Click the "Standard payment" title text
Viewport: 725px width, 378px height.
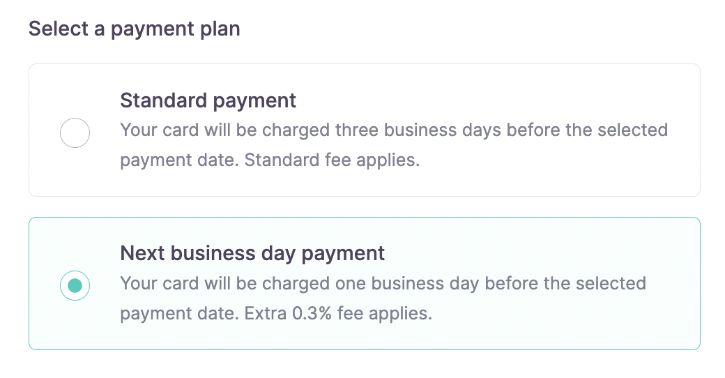coord(208,100)
